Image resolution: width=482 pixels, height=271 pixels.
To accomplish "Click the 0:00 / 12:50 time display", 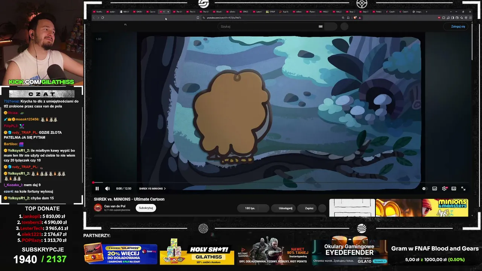I will (x=124, y=189).
